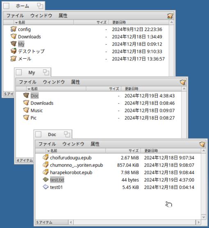Click scroll up arrow in ホーム window
Viewport: 209px width, 228px height.
(171, 23)
